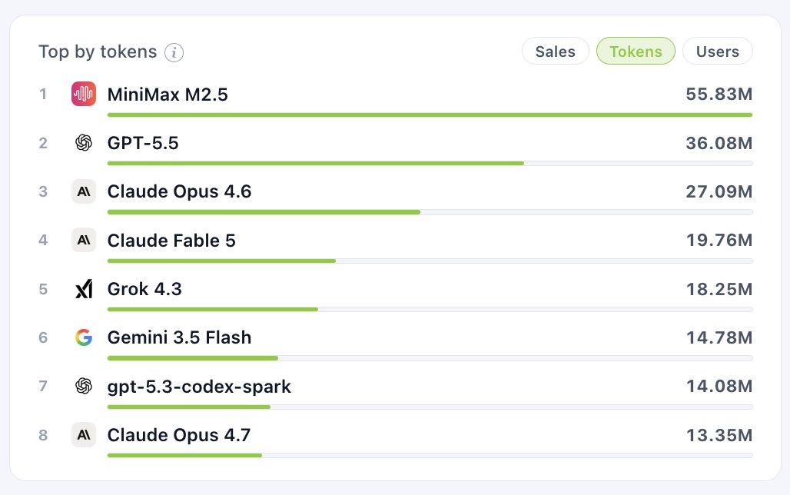Click the GPT-5.5 token progress bar

pos(430,163)
